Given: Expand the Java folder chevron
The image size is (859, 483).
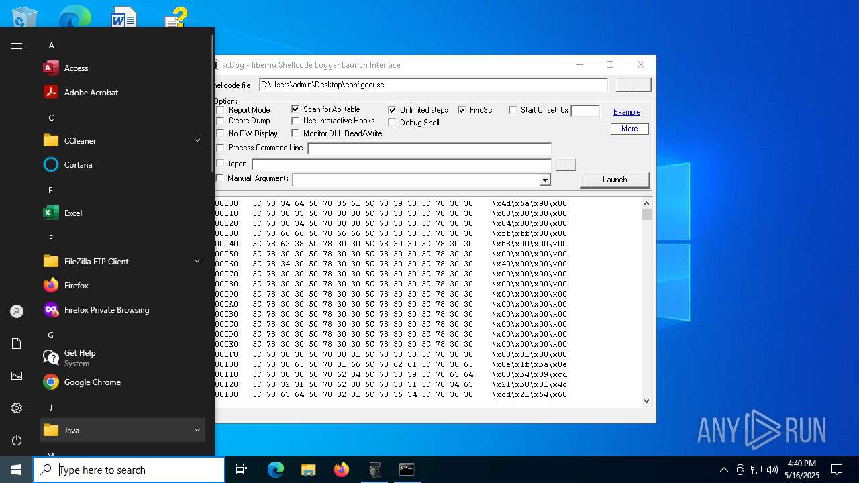Looking at the screenshot, I should [197, 430].
